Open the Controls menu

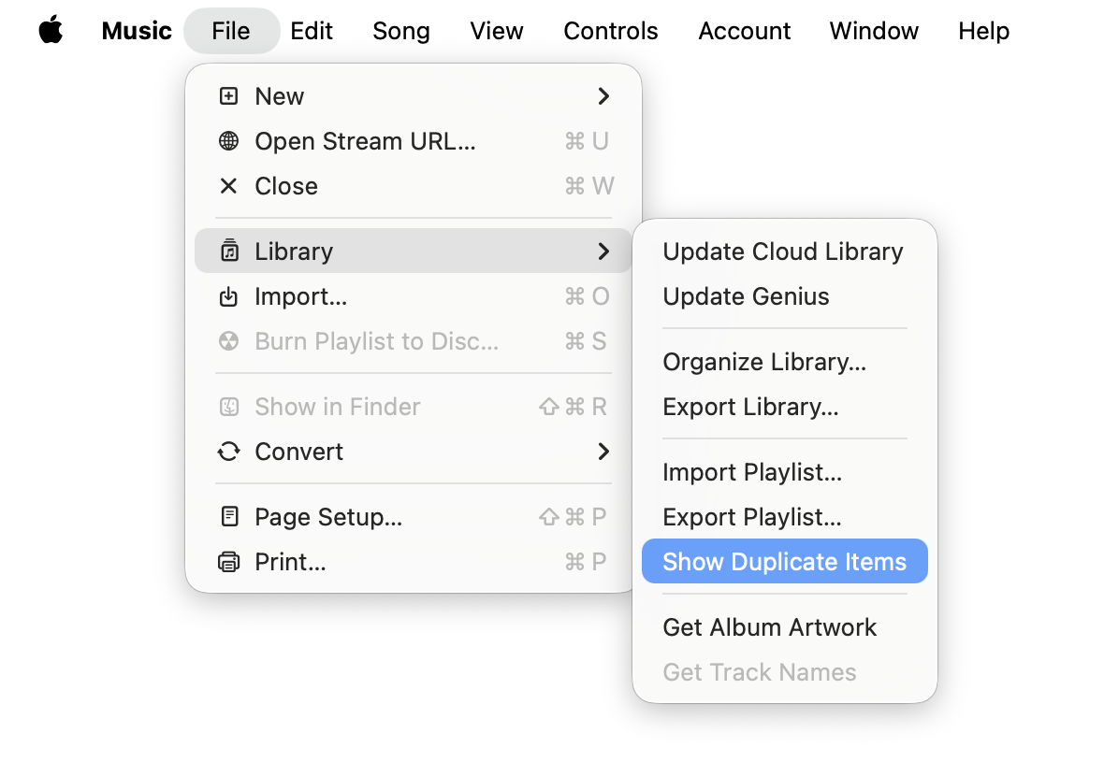pos(610,30)
